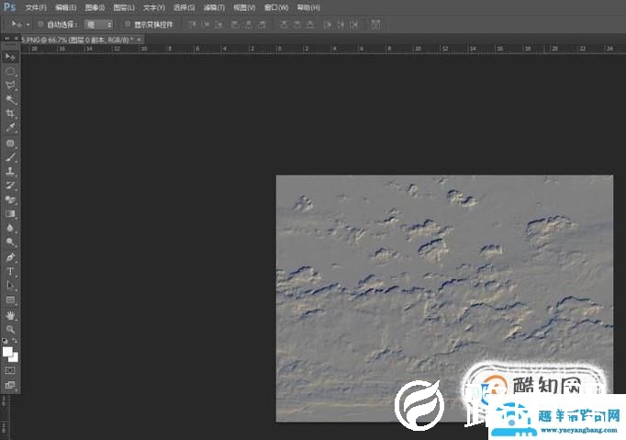Toggle Quick Mask mode icon
Screen dimensions: 626x440
click(11, 370)
